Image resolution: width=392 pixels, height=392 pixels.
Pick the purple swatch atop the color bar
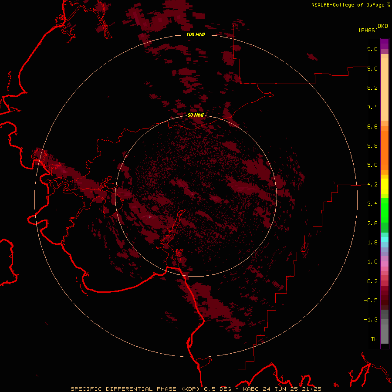(385, 44)
